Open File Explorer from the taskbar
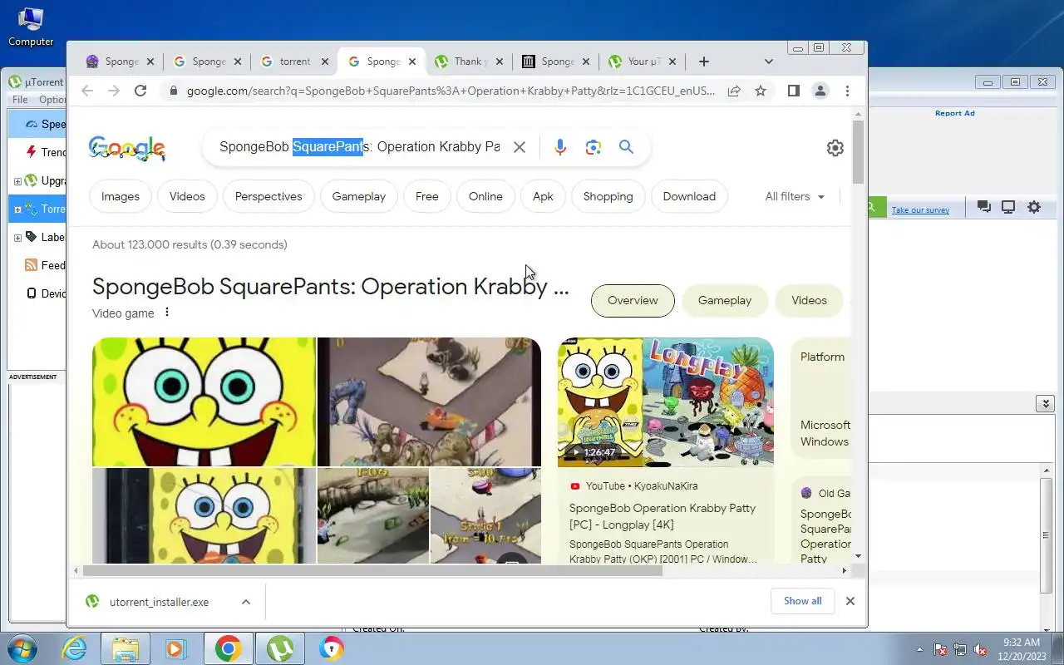Viewport: 1064px width, 665px height. [x=125, y=648]
